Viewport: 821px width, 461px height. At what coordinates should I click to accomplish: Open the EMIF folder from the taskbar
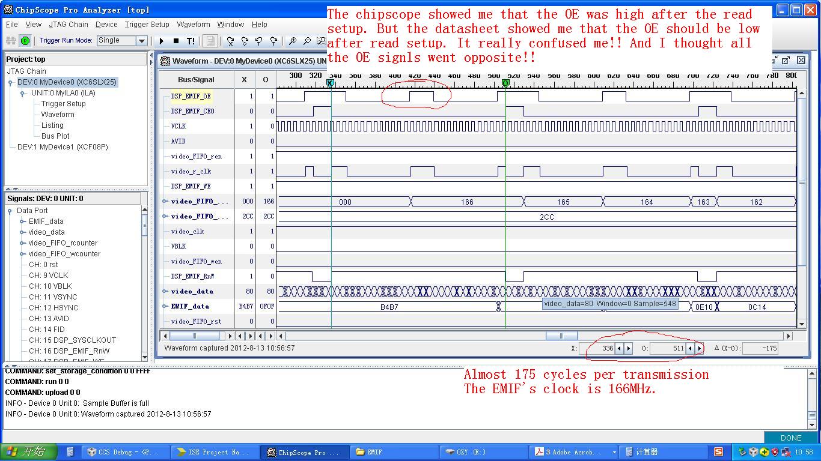tap(394, 452)
